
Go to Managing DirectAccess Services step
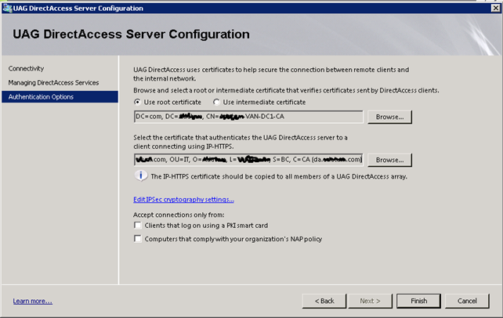[x=53, y=83]
